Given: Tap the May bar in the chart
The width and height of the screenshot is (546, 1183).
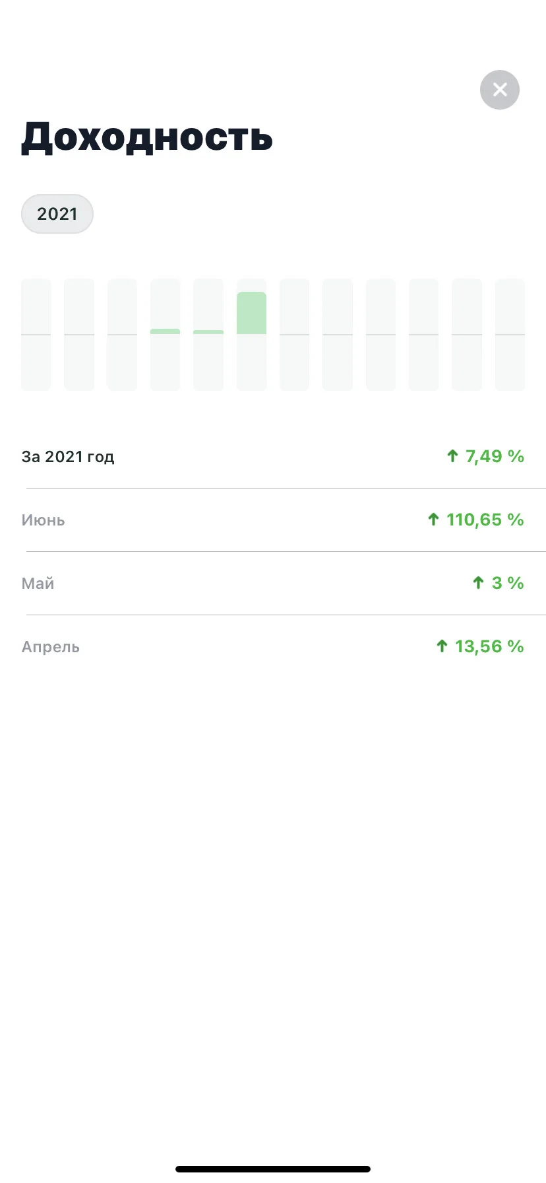Looking at the screenshot, I should (208, 335).
